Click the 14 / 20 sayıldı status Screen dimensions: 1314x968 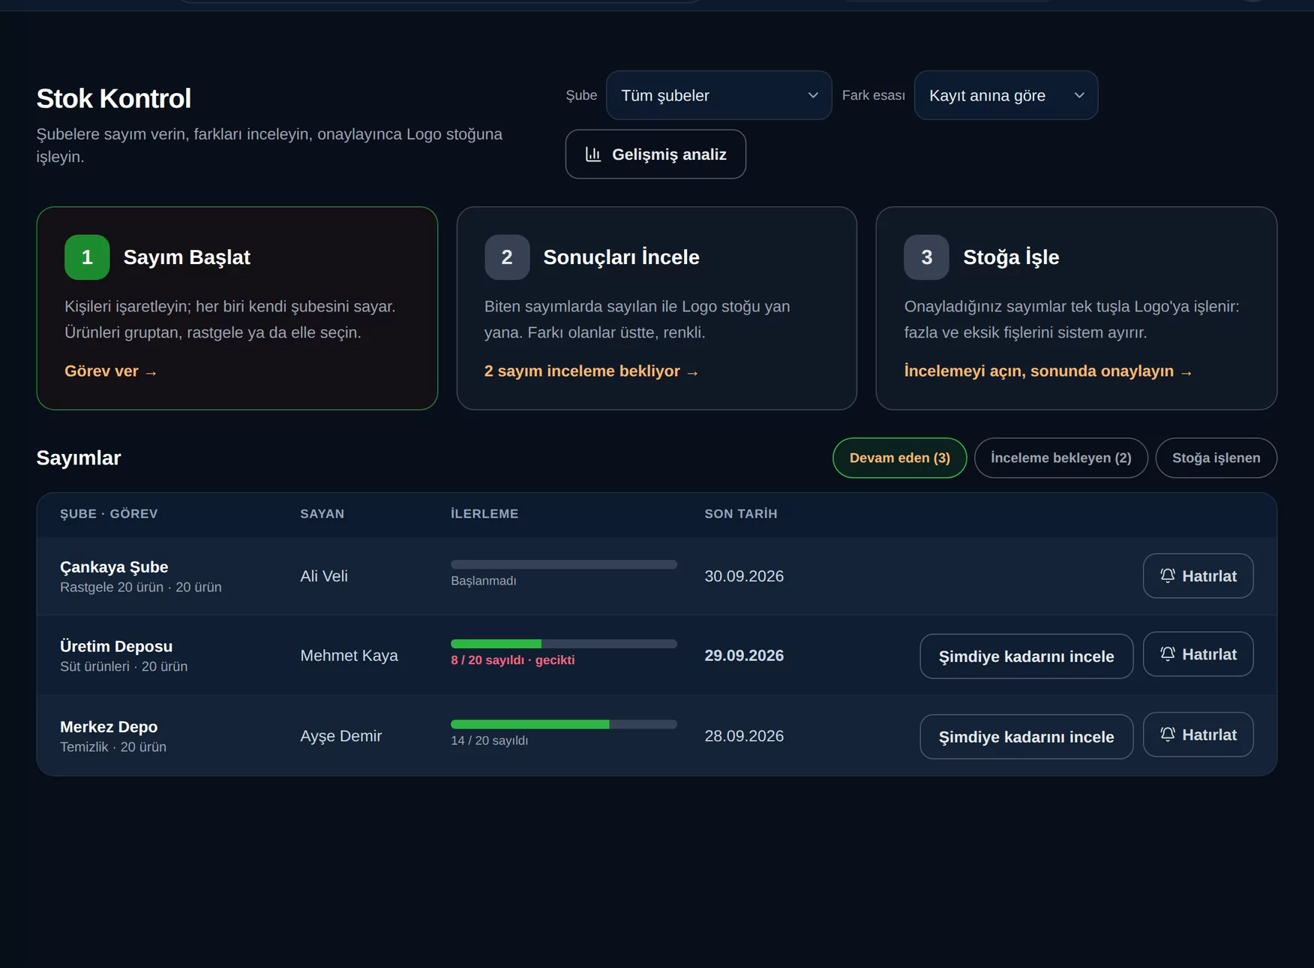490,741
